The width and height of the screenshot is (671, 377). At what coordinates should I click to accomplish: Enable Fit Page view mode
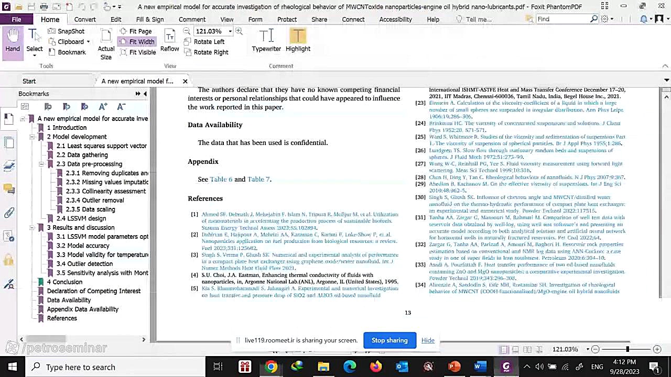click(x=136, y=31)
